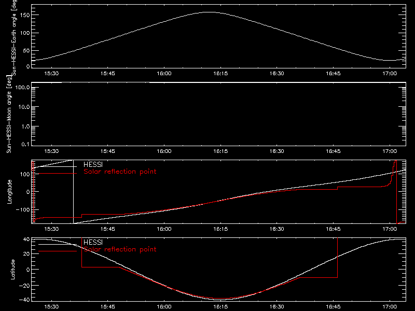The width and height of the screenshot is (415, 311).
Task: Choose the 15:45 label under Longitude plot
Action: point(108,229)
